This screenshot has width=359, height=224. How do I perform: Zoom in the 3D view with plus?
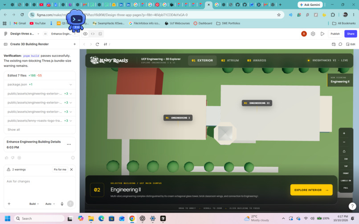click(344, 133)
